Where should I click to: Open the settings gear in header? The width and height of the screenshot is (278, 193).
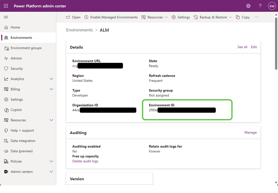248,6
